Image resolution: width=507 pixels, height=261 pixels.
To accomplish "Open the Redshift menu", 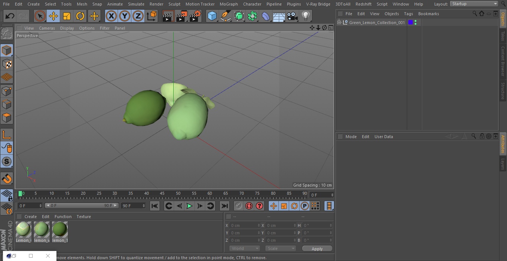I will [x=363, y=4].
